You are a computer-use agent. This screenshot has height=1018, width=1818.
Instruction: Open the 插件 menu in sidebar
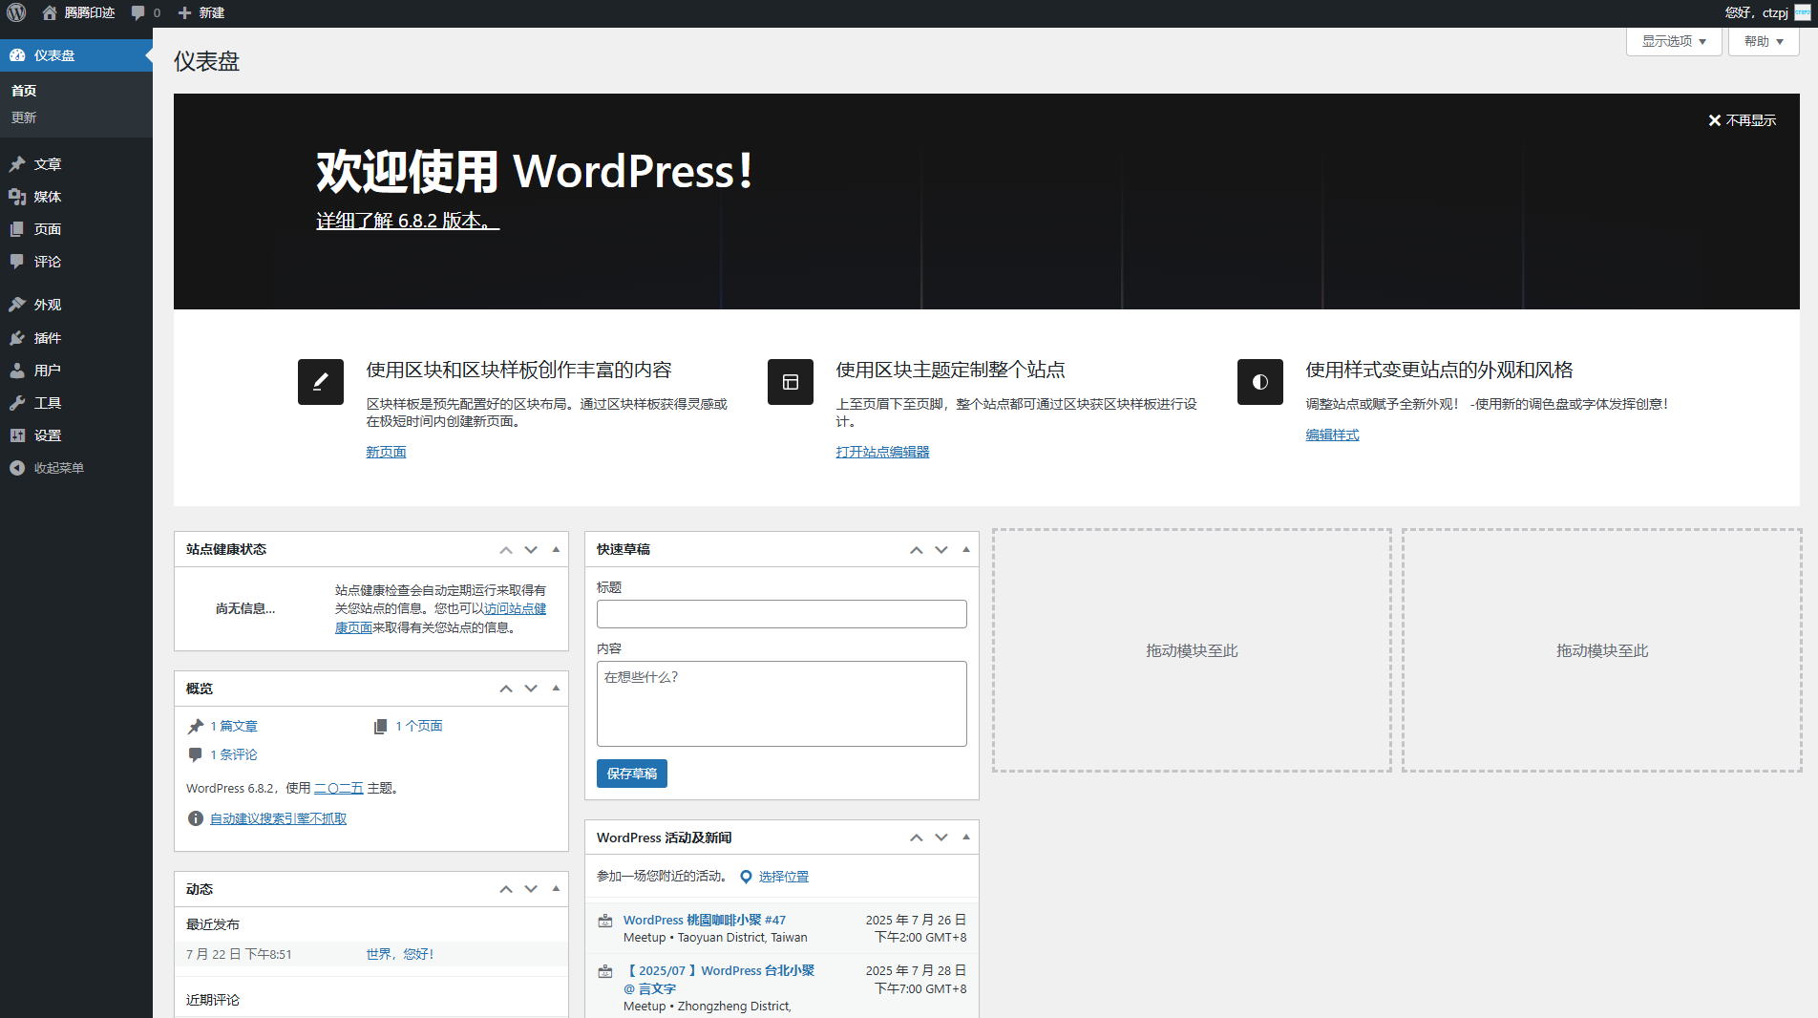(x=48, y=338)
